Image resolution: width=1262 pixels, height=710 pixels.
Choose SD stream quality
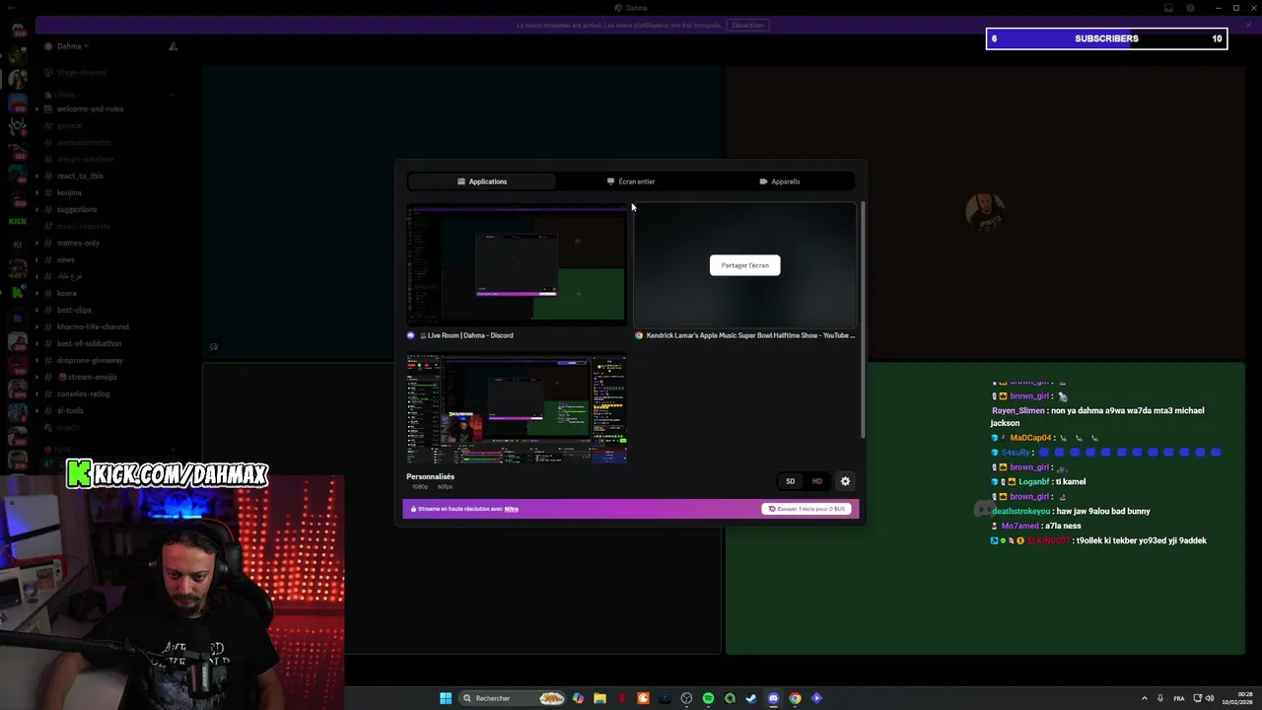click(790, 481)
